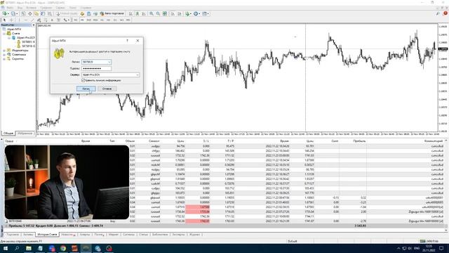The image size is (449, 253).
Task: Open the arrows objects dropdown
Action: pyautogui.click(x=67, y=20)
